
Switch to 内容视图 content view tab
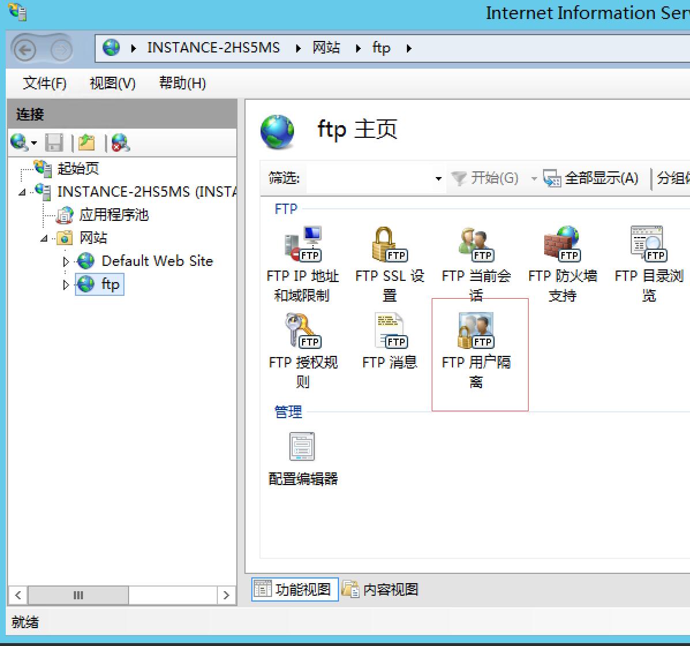pyautogui.click(x=380, y=589)
